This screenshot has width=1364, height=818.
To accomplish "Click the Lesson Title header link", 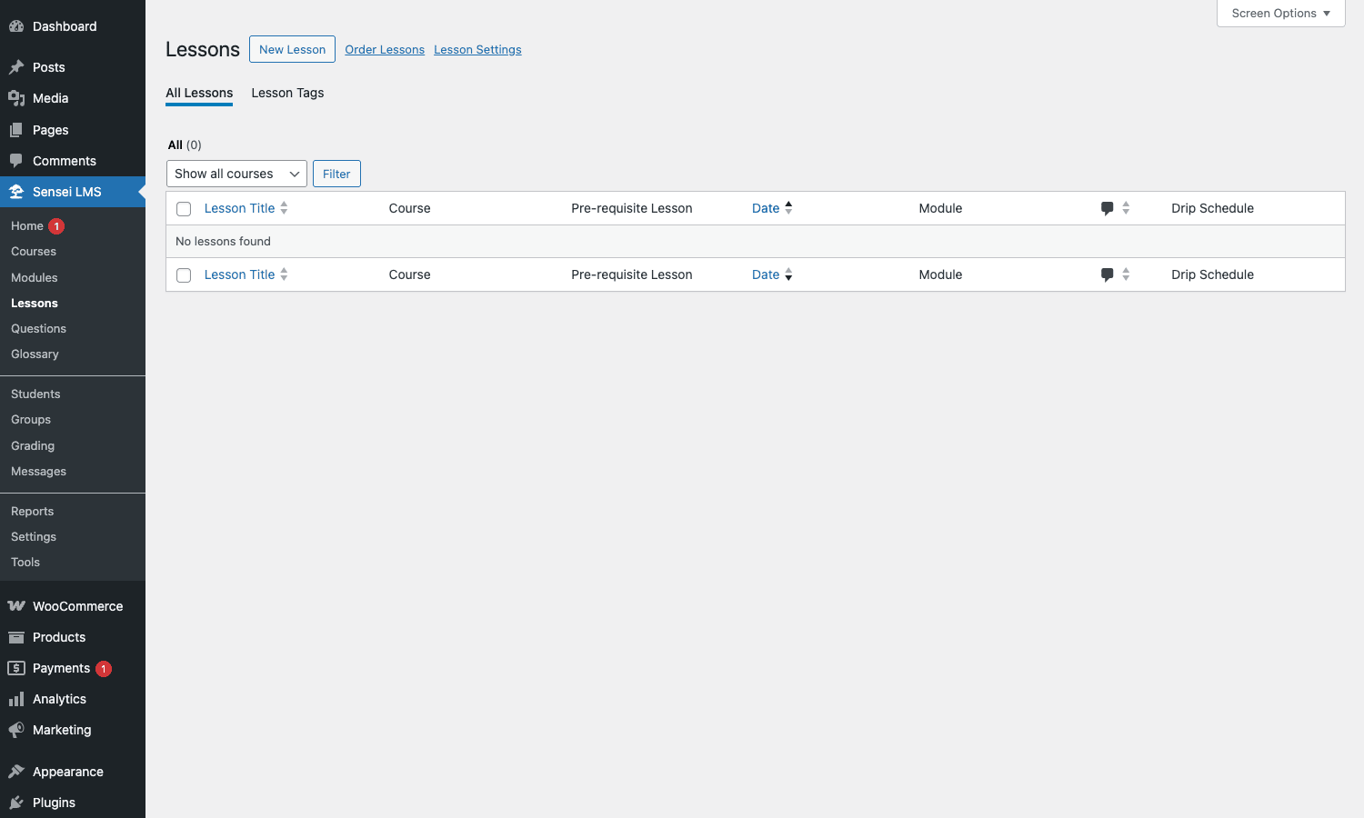I will [239, 208].
